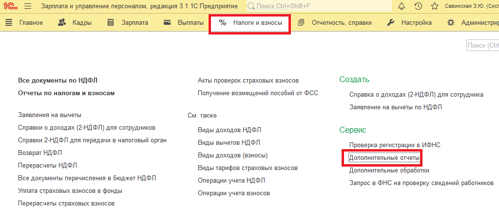Click the Кадры people icon
This screenshot has height=221, width=499.
[62, 22]
